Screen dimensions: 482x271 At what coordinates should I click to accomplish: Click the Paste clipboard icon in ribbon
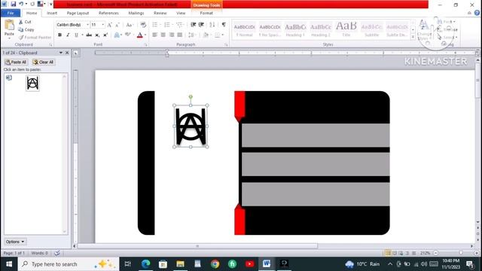click(9, 25)
